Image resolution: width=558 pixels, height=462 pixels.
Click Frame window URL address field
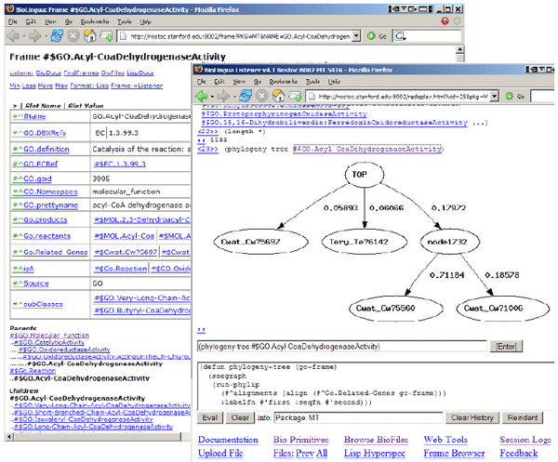pos(234,36)
